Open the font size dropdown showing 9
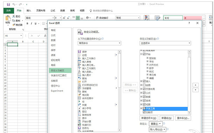Screen dimensions: 214x133 [60, 18]
